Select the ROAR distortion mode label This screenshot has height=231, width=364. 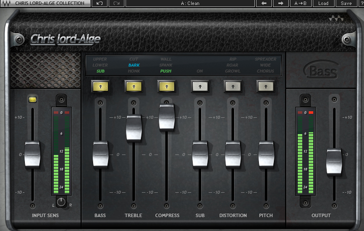233,65
